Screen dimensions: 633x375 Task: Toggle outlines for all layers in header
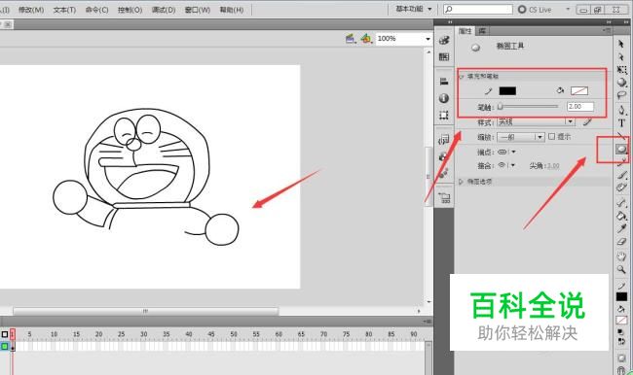coord(5,334)
